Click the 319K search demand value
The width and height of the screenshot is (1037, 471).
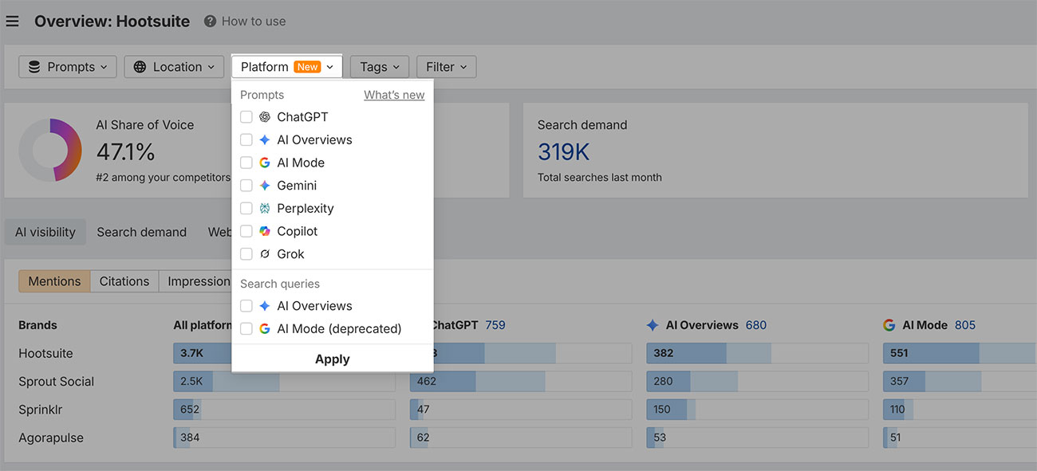pyautogui.click(x=563, y=151)
